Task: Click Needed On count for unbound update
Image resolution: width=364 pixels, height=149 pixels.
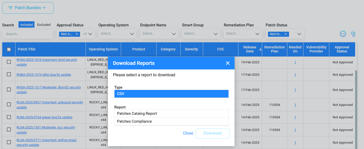Action: point(295,105)
